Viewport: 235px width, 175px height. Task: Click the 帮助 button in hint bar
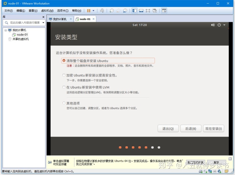[x=217, y=163]
